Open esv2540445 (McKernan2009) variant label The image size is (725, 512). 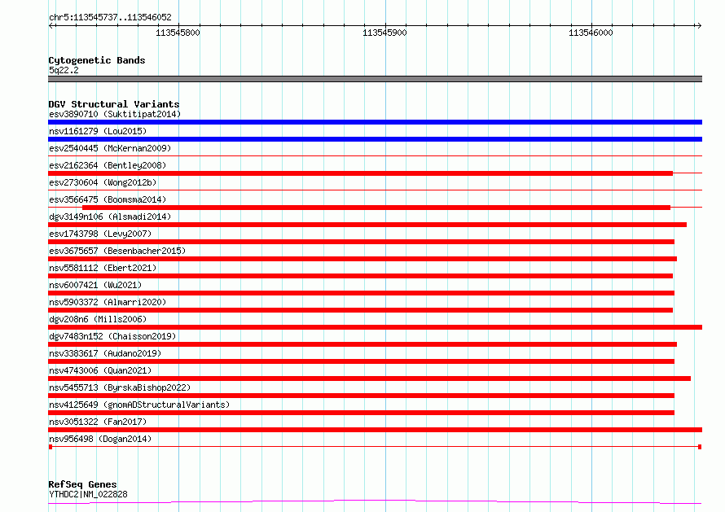point(110,148)
